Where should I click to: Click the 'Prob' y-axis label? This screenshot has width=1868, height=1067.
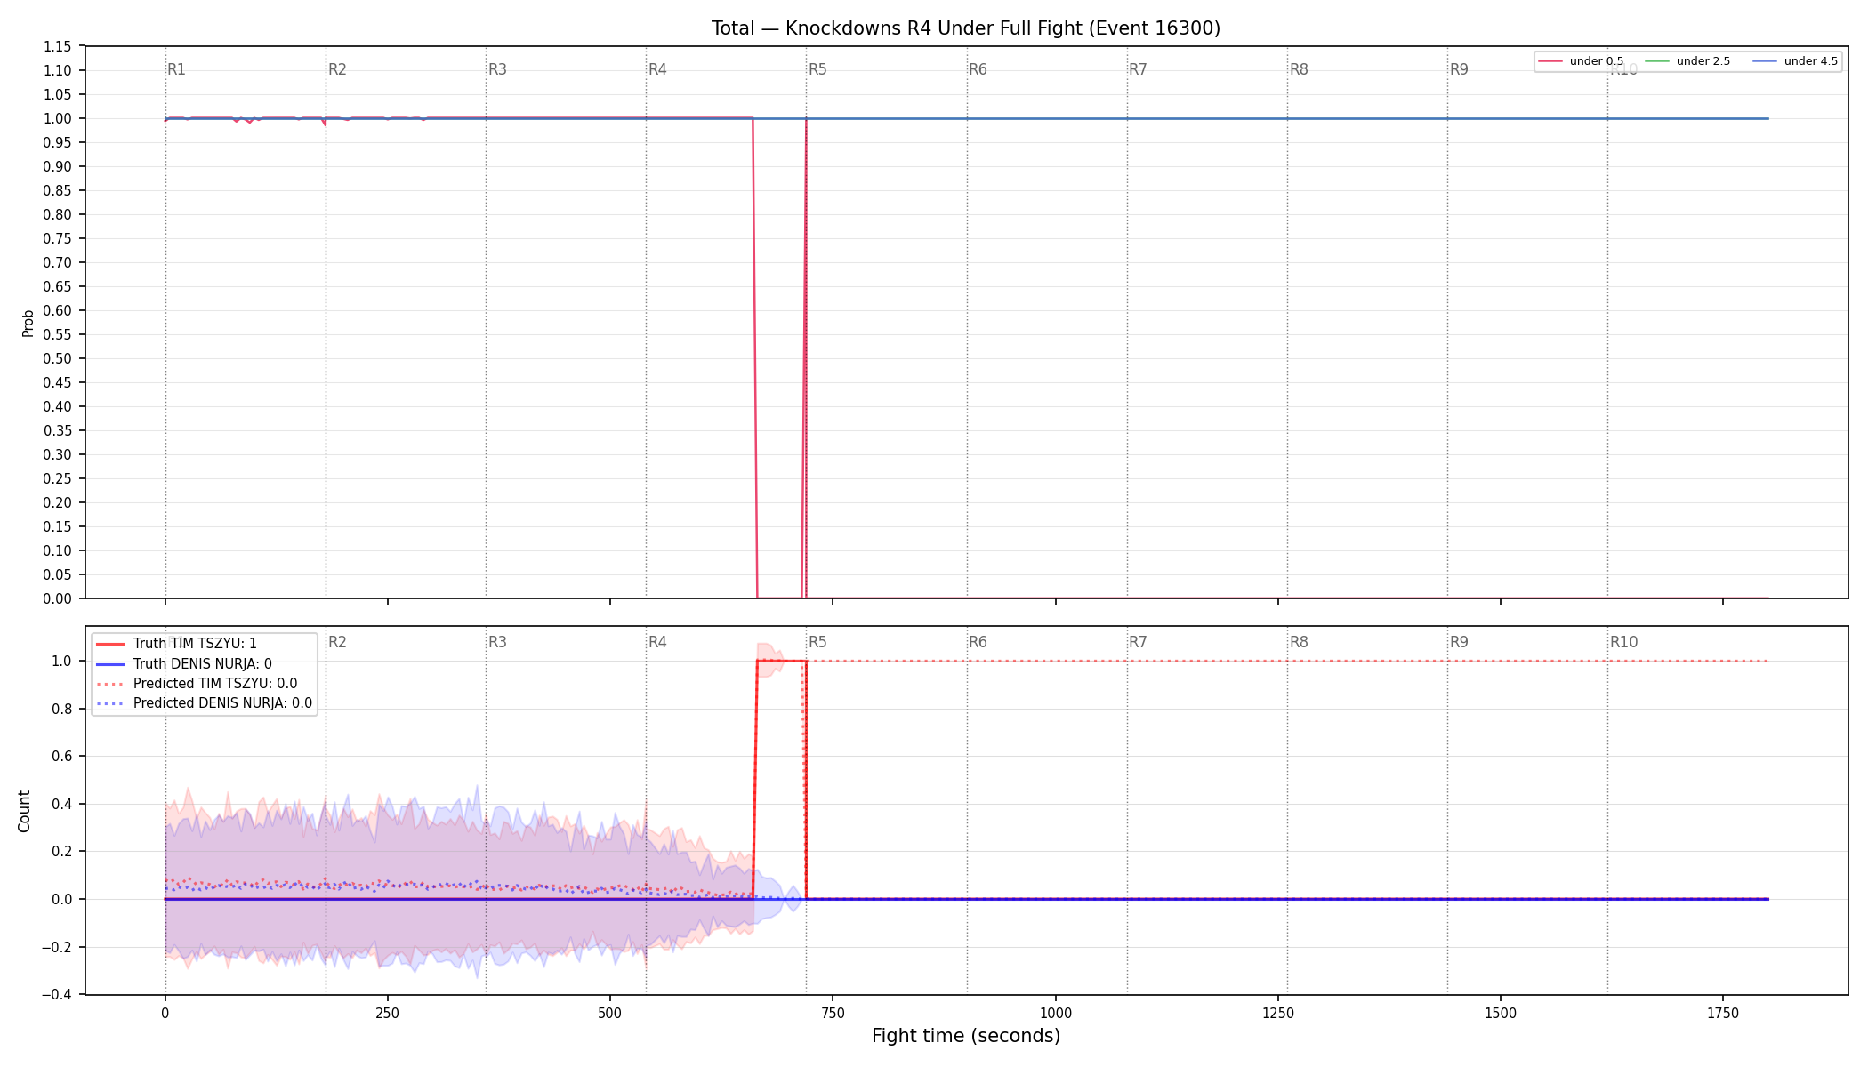tap(28, 323)
